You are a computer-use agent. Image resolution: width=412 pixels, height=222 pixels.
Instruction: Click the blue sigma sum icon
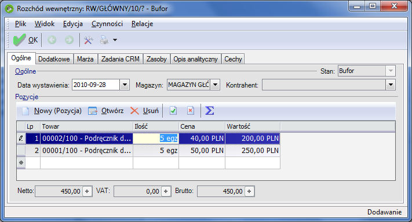(209, 111)
